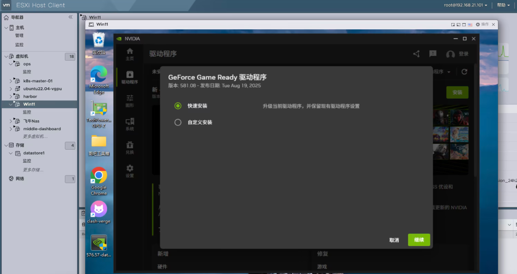The width and height of the screenshot is (517, 274).
Task: Open the Recycle Bin (回收站) desktop icon
Action: tap(99, 43)
